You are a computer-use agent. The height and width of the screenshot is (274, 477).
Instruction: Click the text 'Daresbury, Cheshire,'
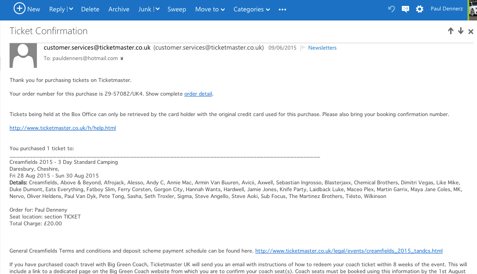(x=34, y=169)
